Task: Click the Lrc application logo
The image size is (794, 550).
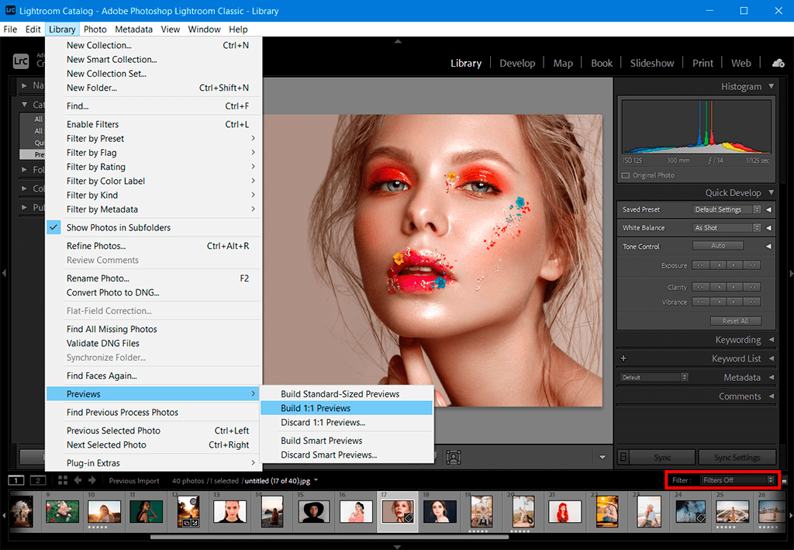Action: click(21, 61)
